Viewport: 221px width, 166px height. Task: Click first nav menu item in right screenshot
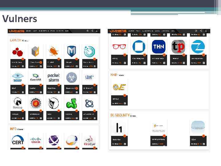click(131, 31)
